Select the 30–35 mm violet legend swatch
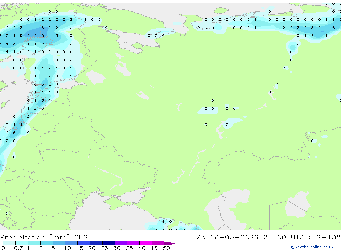This screenshot has height=250, width=341. [x=121, y=243]
